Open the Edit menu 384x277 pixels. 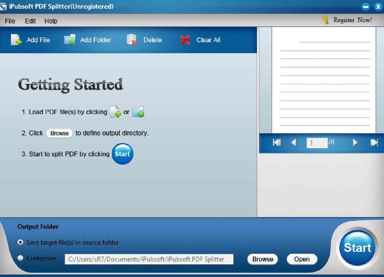(30, 21)
